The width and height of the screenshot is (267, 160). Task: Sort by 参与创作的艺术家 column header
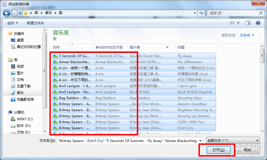(111, 47)
